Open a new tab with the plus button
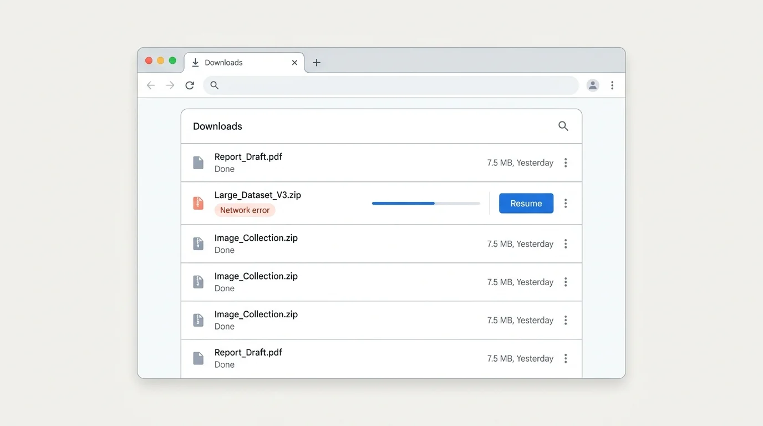 point(317,63)
